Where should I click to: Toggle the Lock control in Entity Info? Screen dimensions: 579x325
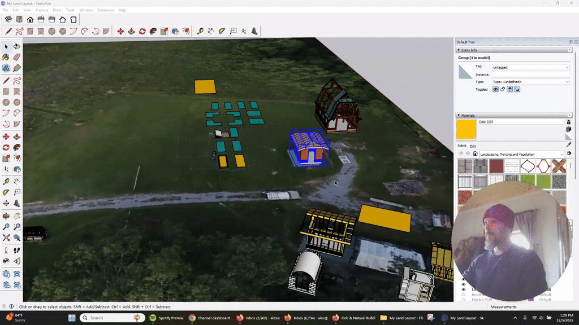[503, 89]
